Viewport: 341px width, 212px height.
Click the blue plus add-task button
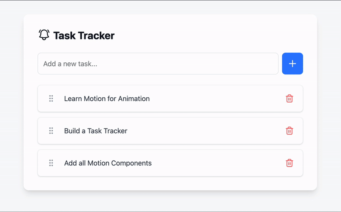coord(292,63)
